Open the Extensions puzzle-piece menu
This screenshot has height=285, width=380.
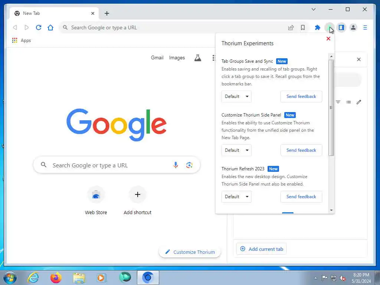(x=318, y=27)
